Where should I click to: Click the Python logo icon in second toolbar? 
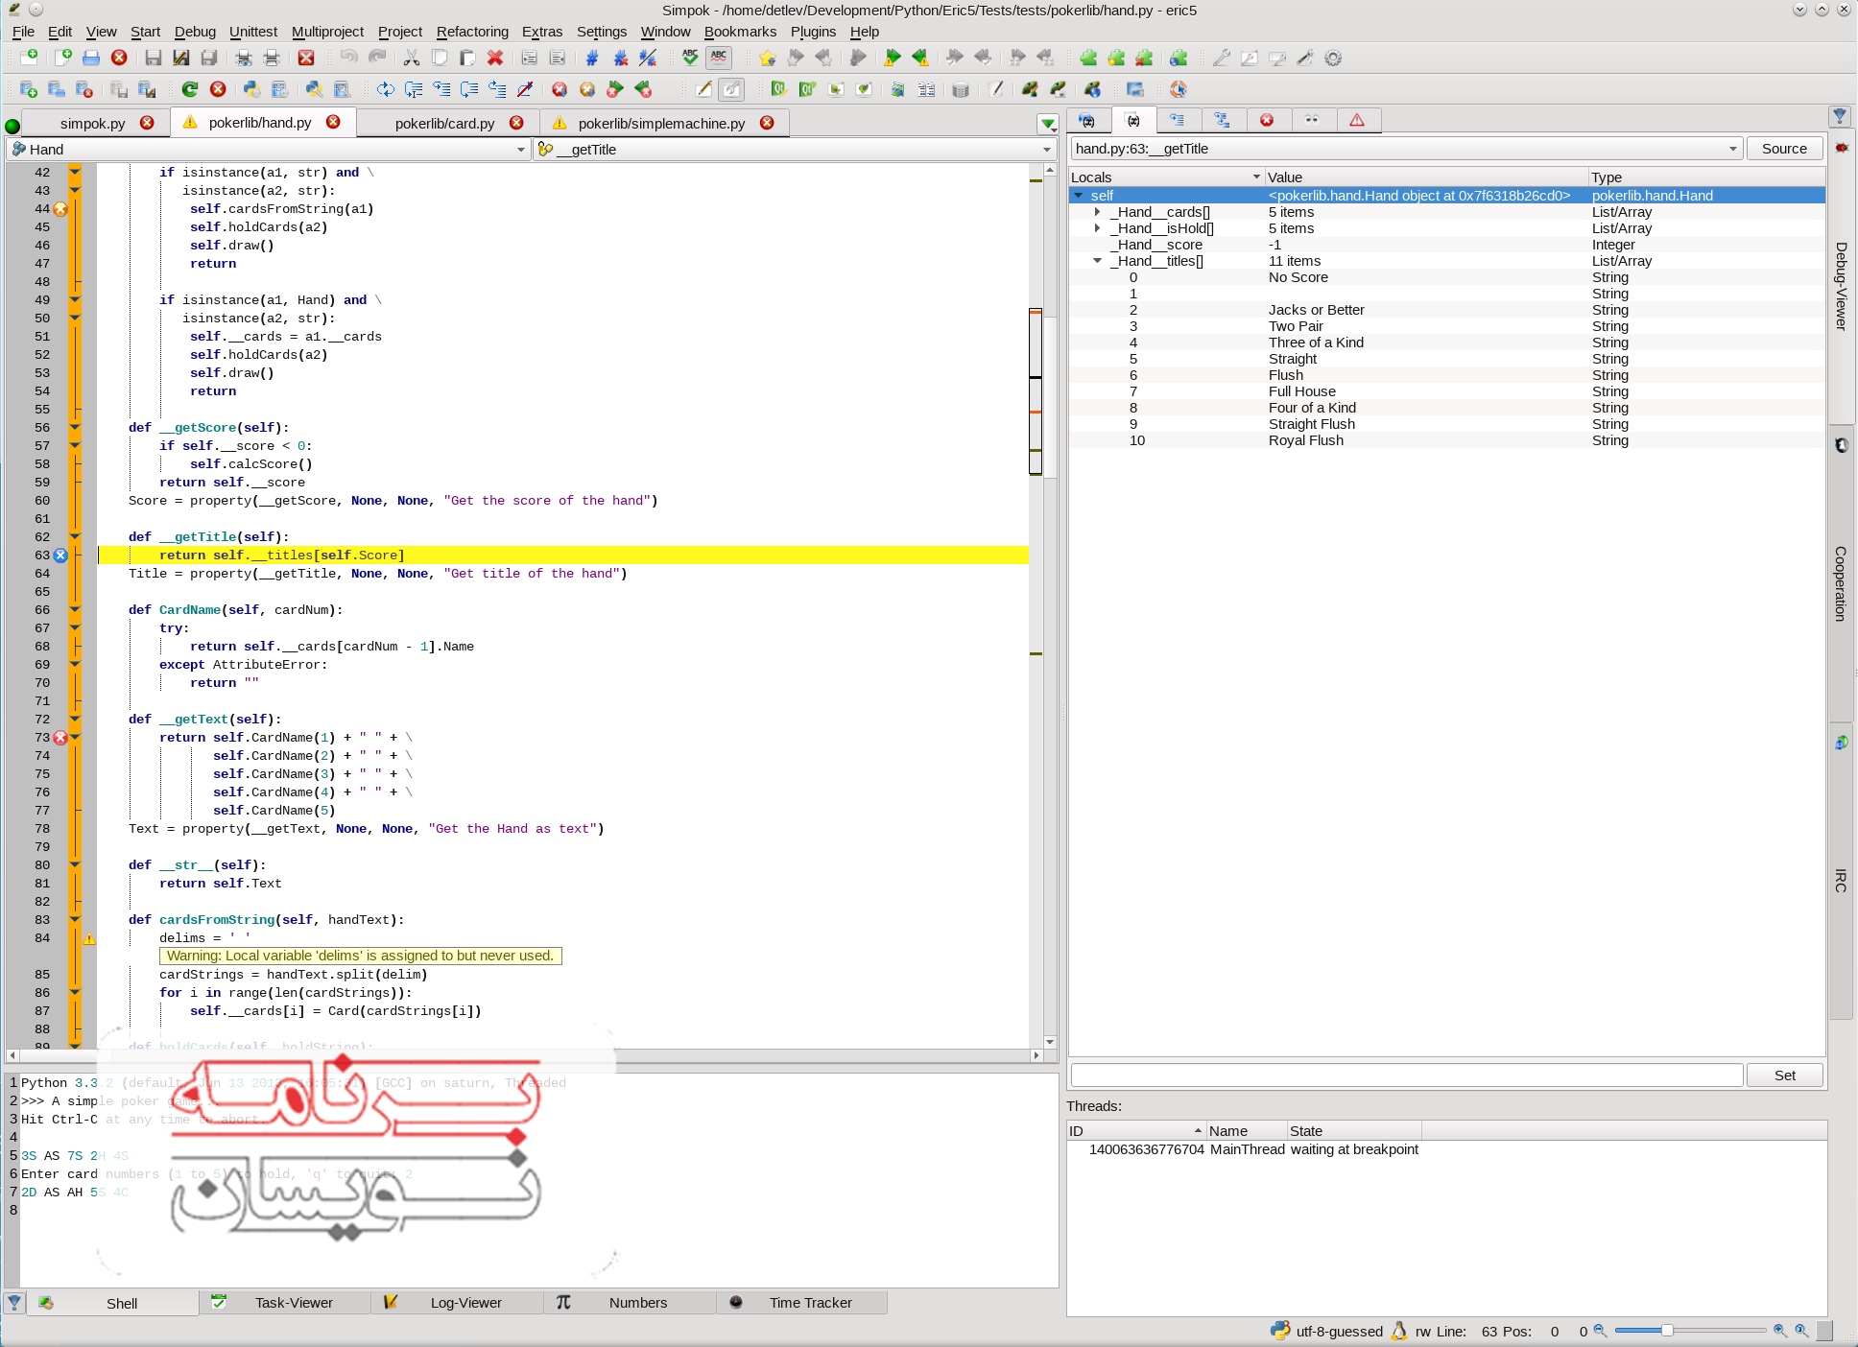tap(251, 89)
